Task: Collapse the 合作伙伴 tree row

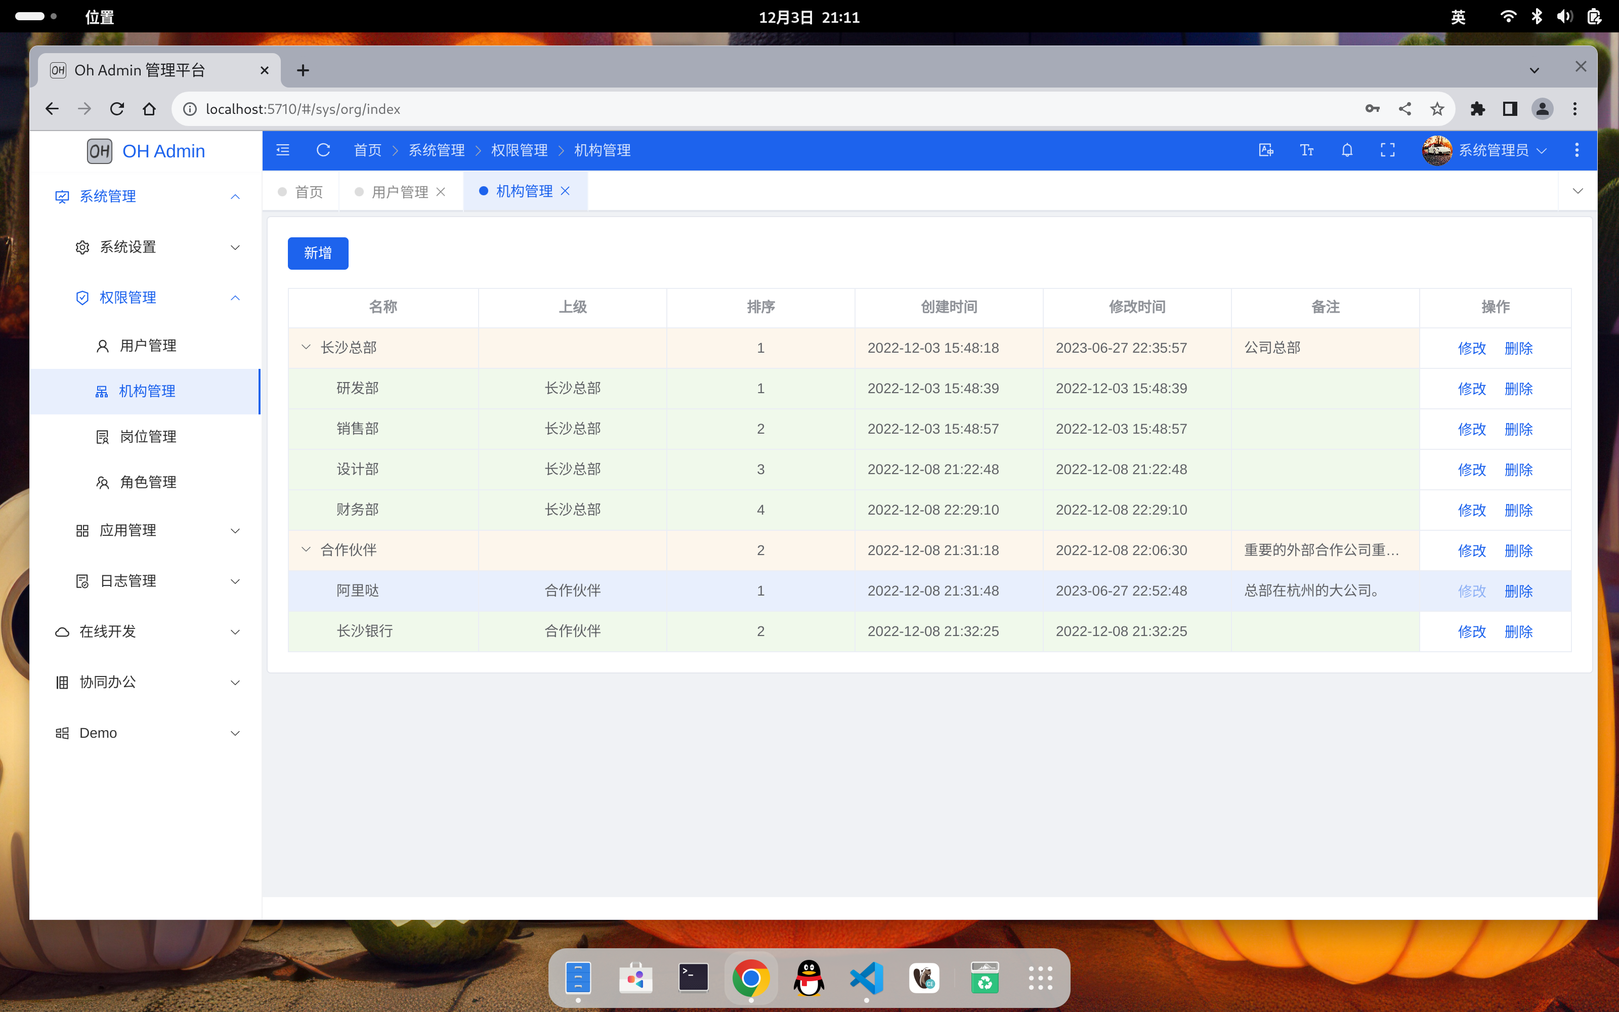Action: pyautogui.click(x=306, y=550)
